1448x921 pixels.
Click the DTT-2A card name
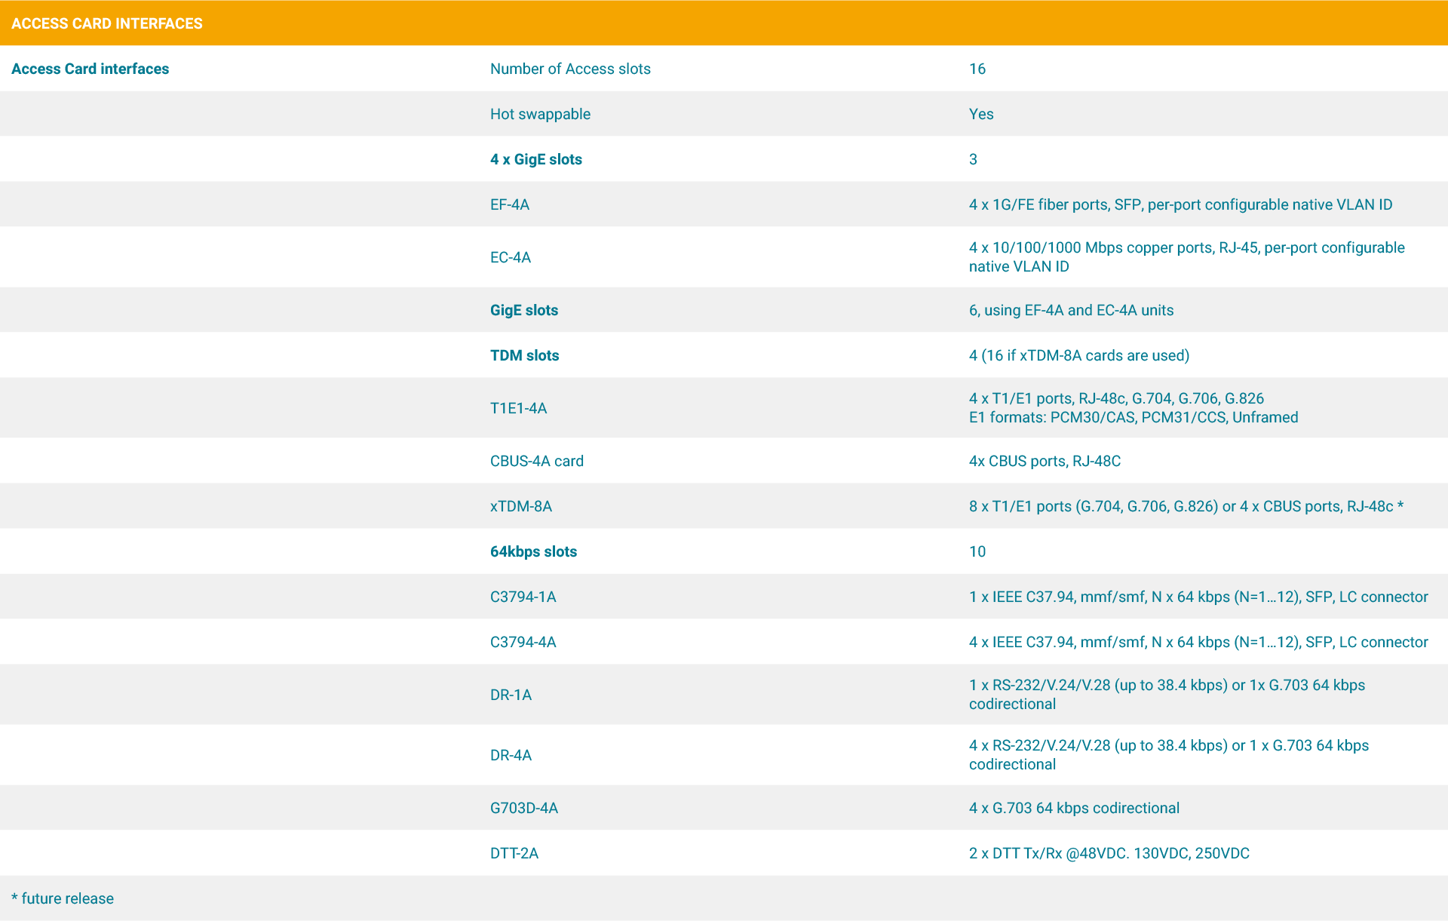point(514,853)
